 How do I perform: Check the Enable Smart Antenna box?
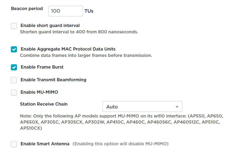(14, 144)
